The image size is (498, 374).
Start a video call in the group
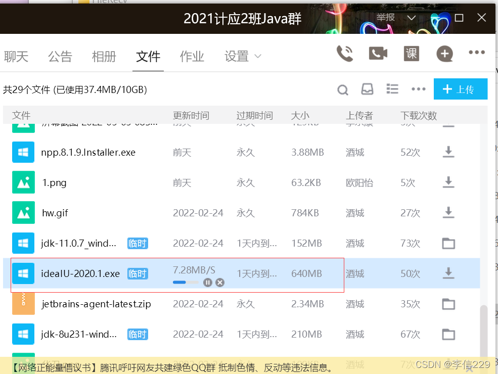click(378, 54)
